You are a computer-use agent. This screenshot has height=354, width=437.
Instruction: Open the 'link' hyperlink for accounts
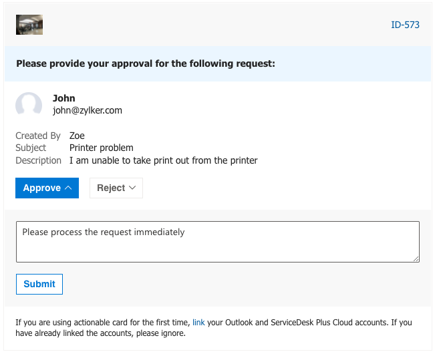pos(198,322)
